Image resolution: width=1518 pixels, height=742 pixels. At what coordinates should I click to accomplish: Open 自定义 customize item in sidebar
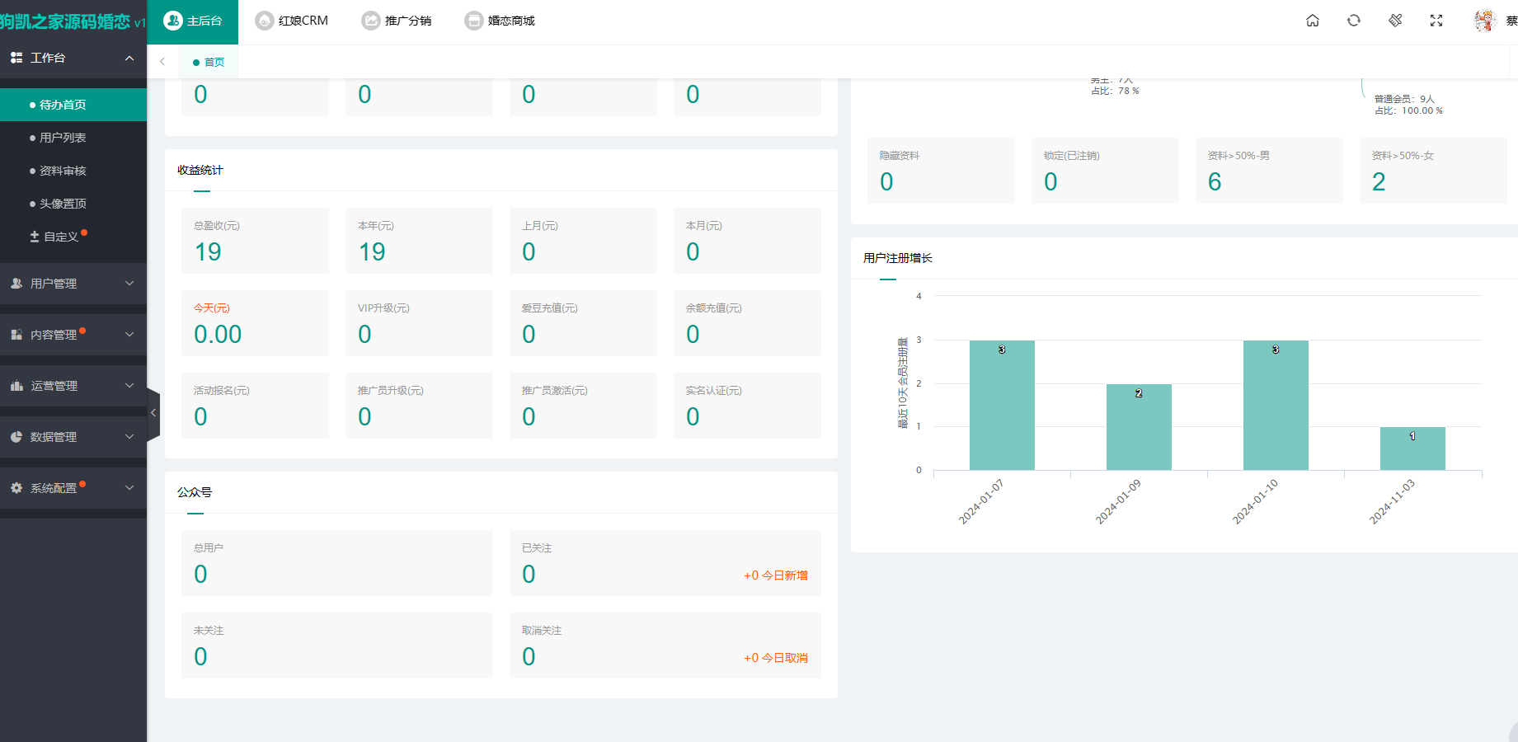click(60, 237)
